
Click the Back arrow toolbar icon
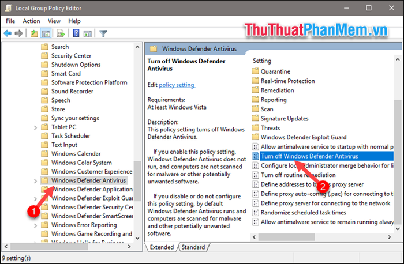click(x=8, y=33)
